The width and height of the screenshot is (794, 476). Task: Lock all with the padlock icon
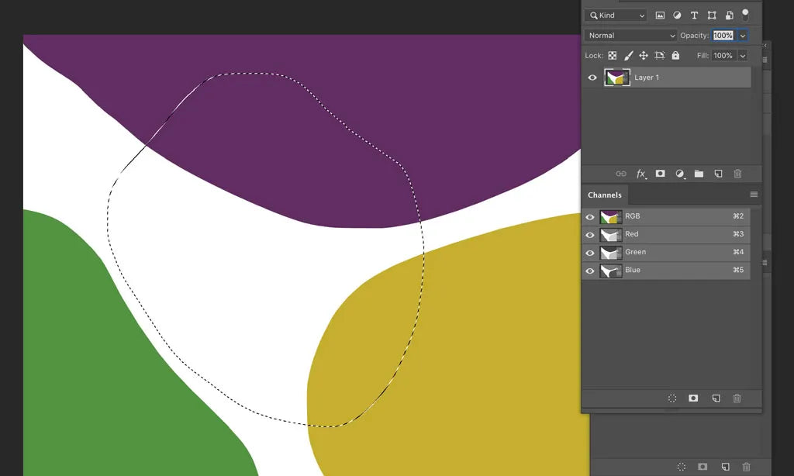coord(675,56)
